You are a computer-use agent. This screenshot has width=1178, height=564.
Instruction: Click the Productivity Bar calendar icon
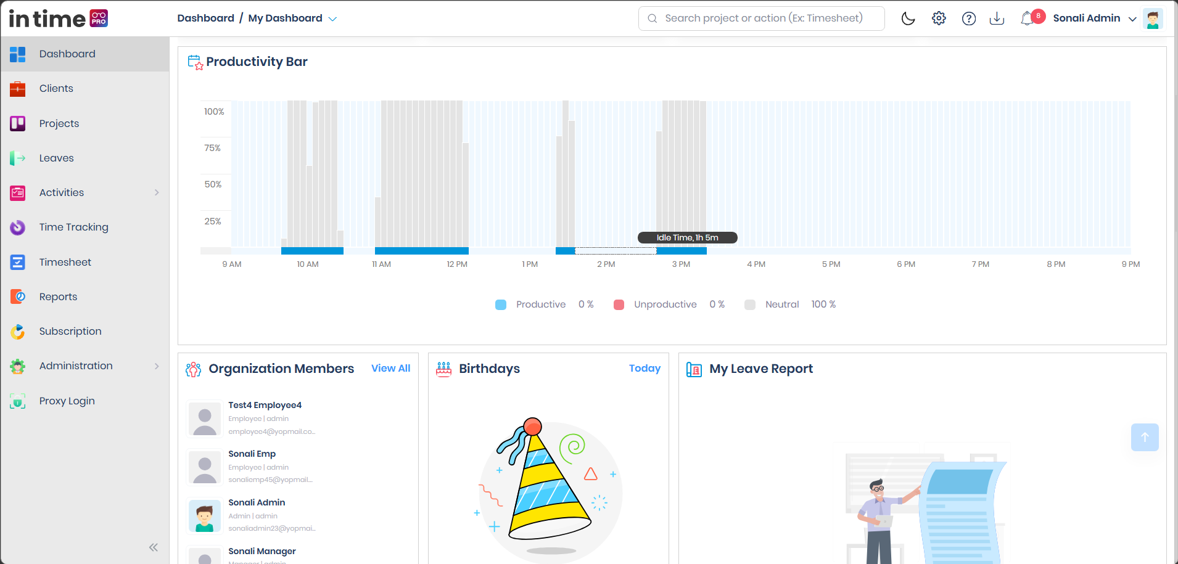click(196, 62)
